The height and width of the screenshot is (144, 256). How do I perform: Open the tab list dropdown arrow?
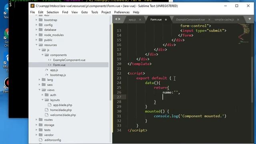click(x=250, y=19)
